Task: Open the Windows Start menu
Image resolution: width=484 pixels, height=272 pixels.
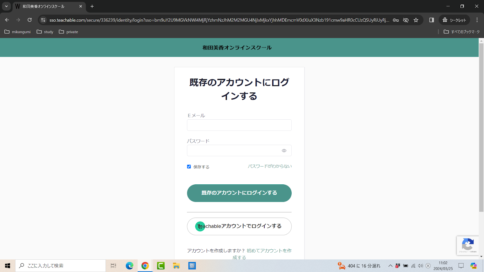Action: [x=8, y=266]
